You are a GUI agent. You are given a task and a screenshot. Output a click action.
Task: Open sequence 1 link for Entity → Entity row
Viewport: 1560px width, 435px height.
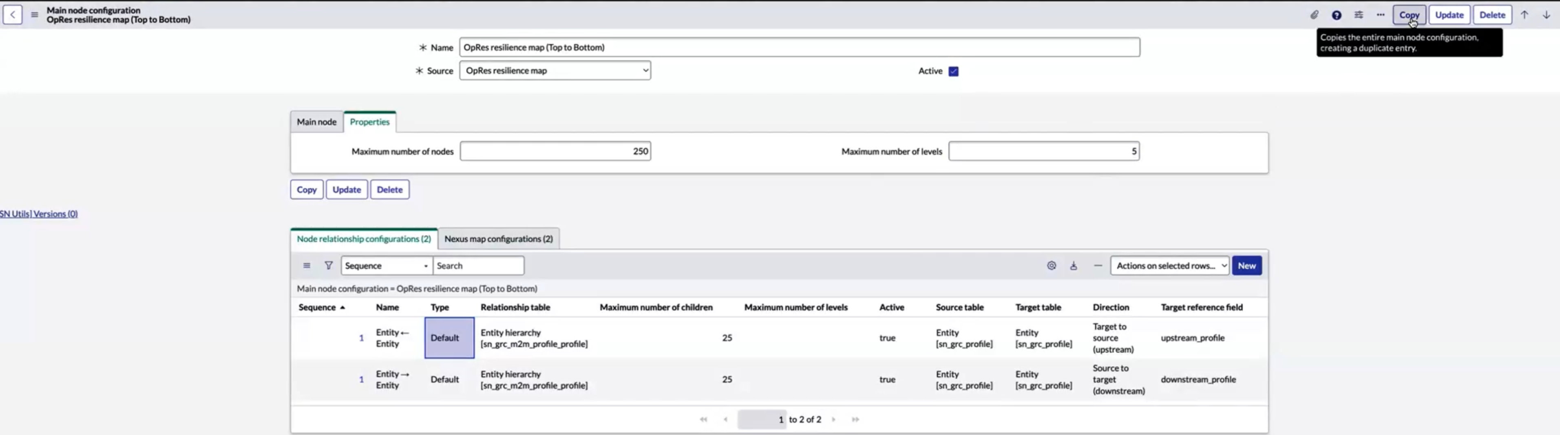362,379
